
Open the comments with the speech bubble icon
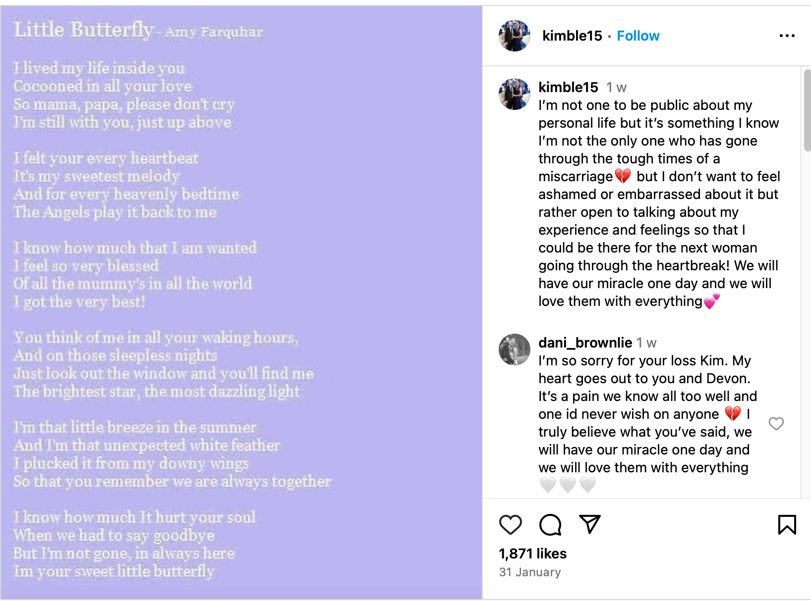[x=550, y=526]
